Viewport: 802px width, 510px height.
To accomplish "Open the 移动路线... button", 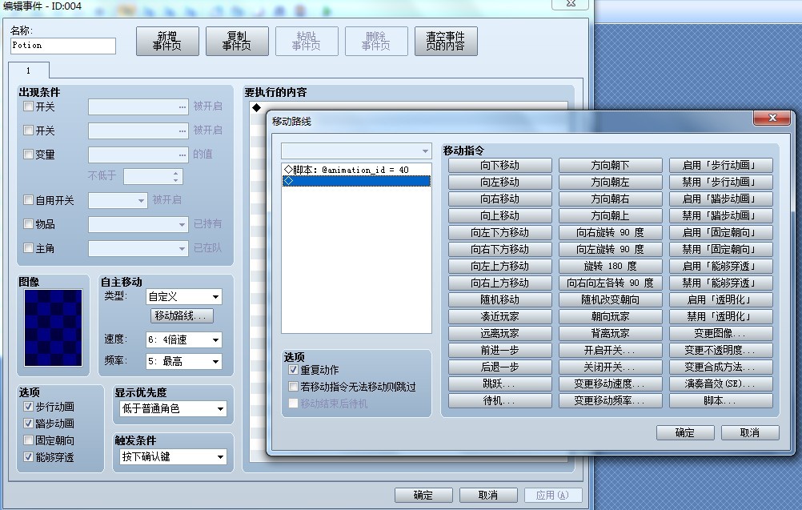I will click(x=182, y=315).
